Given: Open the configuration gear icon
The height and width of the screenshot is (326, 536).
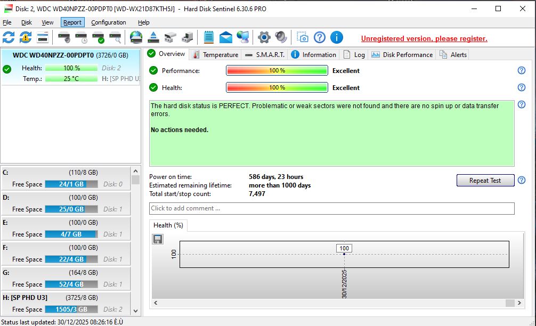Looking at the screenshot, I should (x=264, y=37).
